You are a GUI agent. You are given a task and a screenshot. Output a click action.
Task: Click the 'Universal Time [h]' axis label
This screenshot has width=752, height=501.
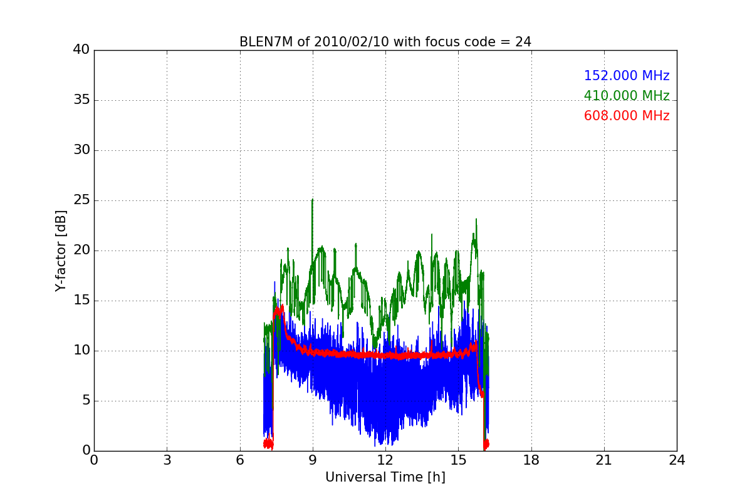(385, 477)
